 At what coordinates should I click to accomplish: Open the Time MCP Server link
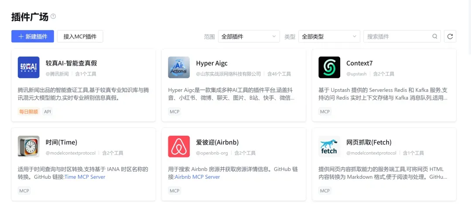[x=85, y=177]
